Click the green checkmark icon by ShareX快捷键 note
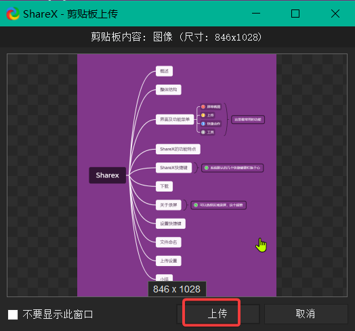 [206, 168]
